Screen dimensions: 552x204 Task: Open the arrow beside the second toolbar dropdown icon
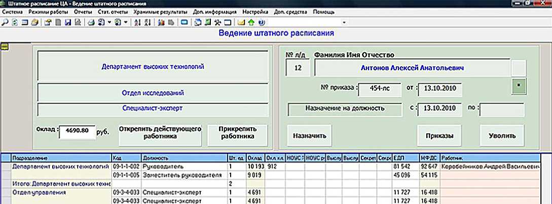click(126, 22)
